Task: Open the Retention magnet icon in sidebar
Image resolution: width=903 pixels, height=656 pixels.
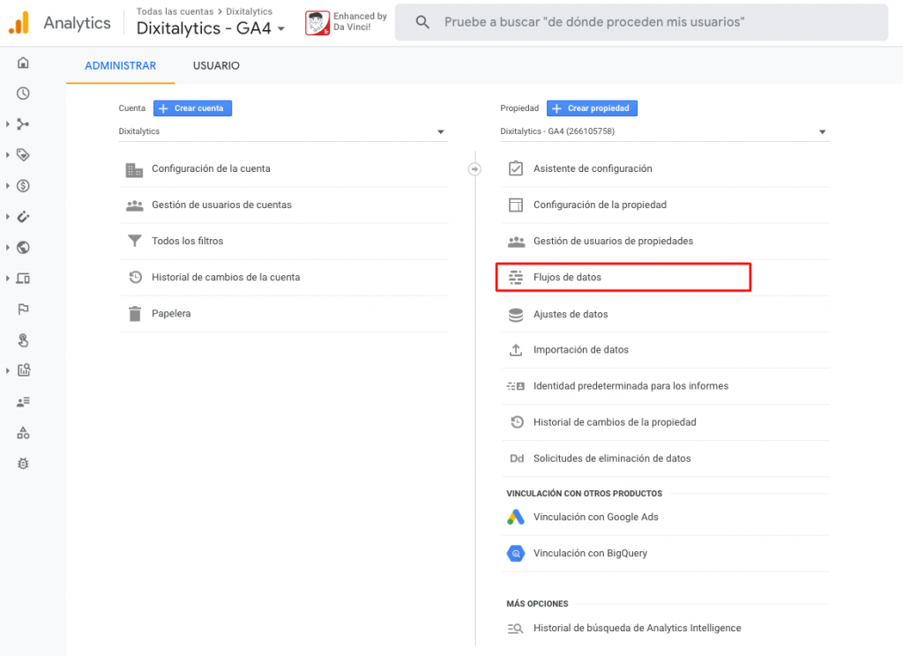Action: pos(23,217)
